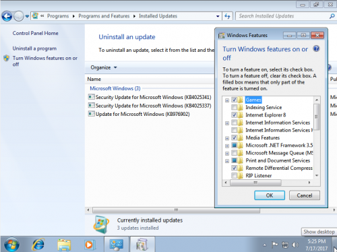The image size is (337, 252).
Task: Click Windows Features taskbar button
Action: coord(142,245)
